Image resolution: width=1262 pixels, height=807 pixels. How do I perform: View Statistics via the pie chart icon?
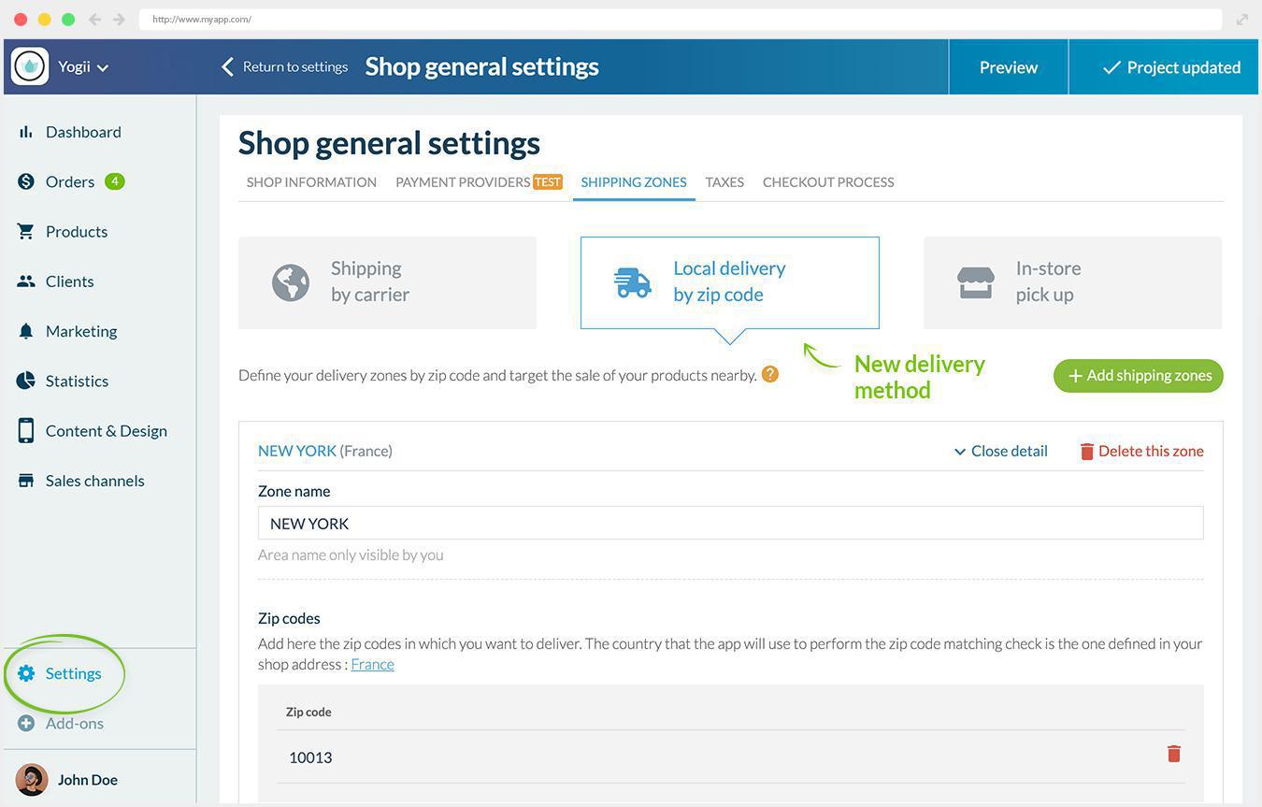[26, 380]
